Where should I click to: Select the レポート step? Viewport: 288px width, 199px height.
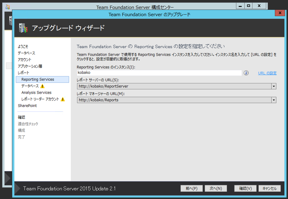click(24, 73)
